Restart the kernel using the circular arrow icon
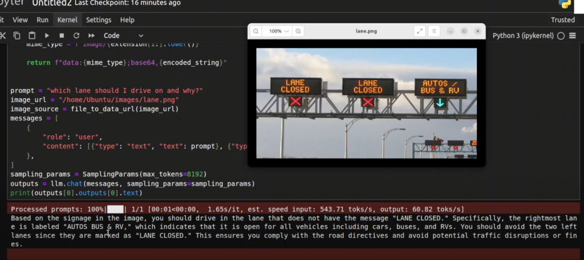Screen dimensions: 584x260 click(x=76, y=36)
